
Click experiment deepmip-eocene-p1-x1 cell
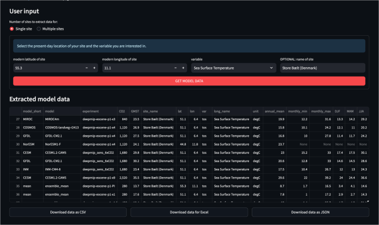(99, 195)
